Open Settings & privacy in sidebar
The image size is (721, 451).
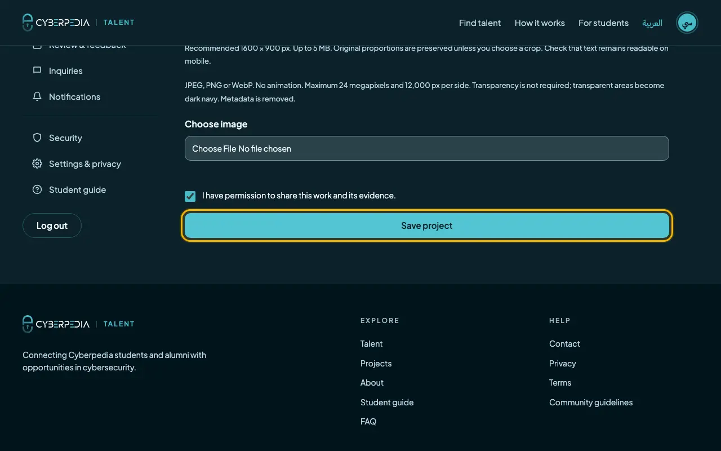(x=90, y=163)
